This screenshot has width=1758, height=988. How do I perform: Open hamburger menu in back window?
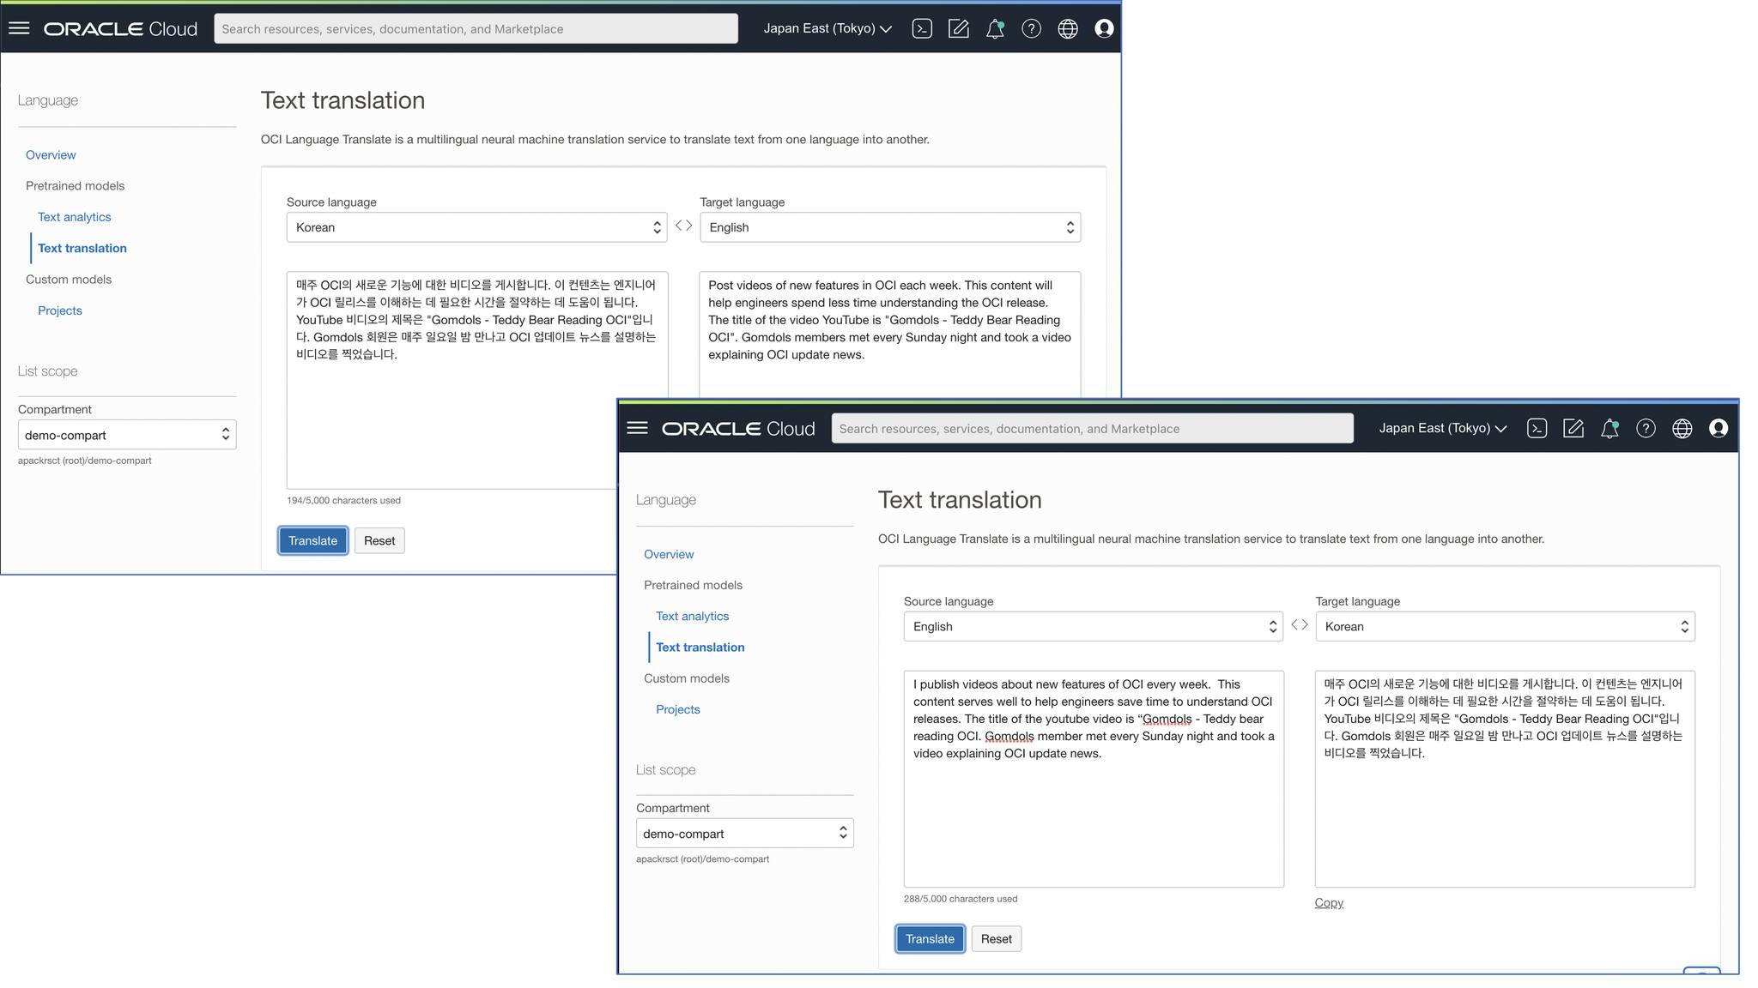coord(19,28)
